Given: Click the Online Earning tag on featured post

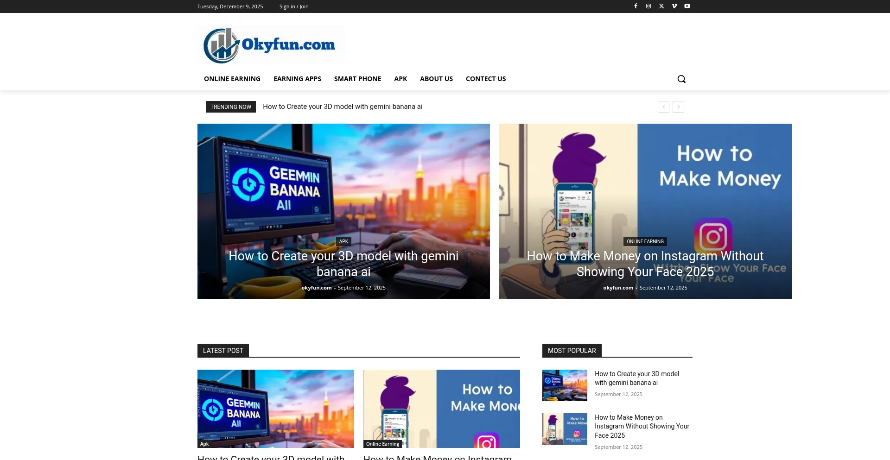Looking at the screenshot, I should [645, 241].
